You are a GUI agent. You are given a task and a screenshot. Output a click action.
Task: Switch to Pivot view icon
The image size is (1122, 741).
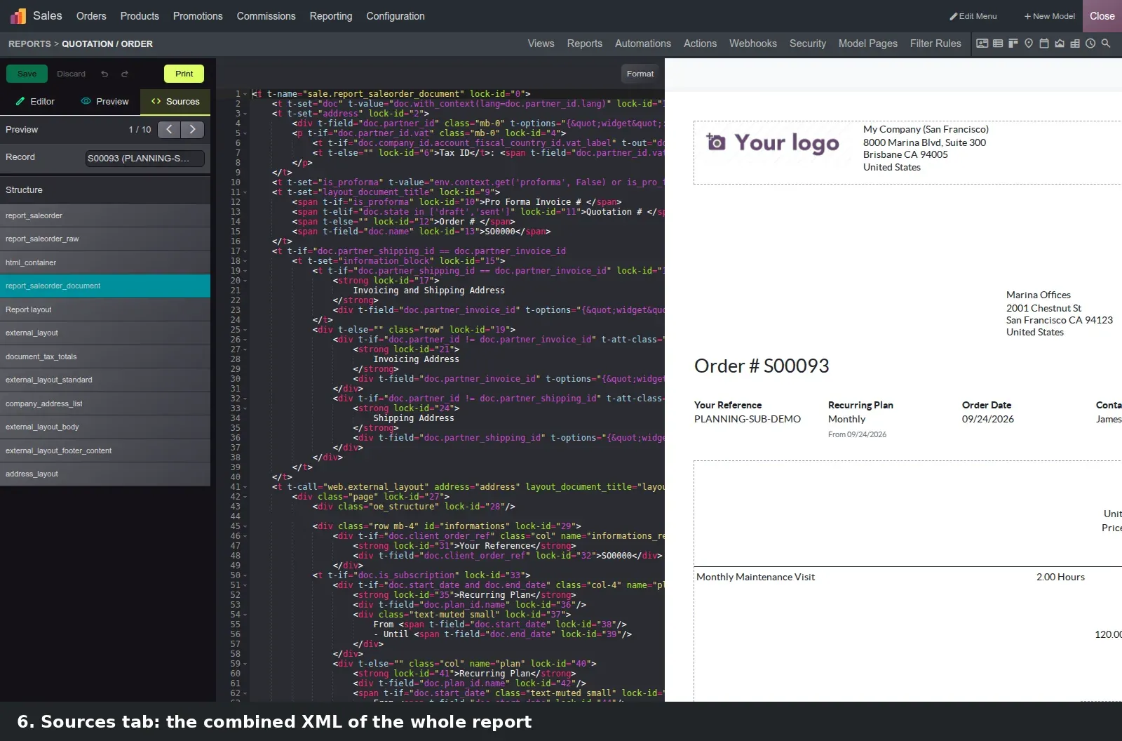pyautogui.click(x=1075, y=44)
